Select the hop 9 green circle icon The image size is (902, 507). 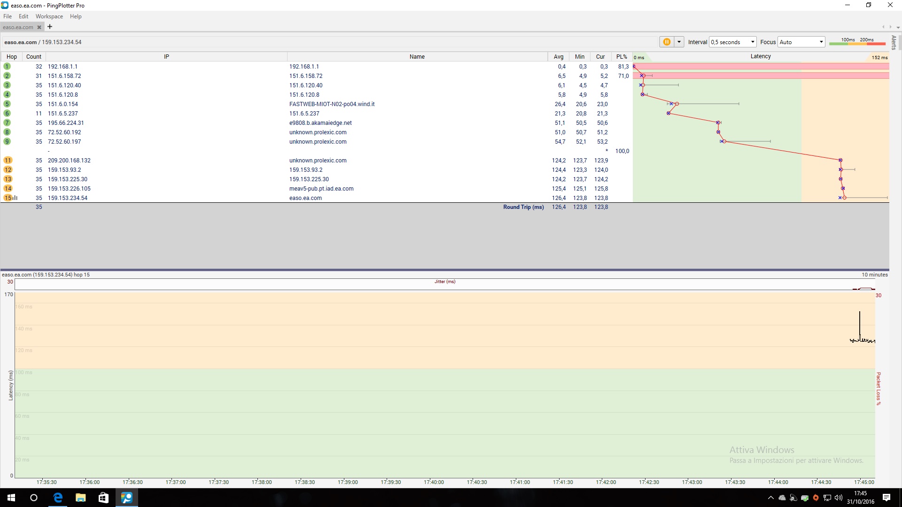[x=7, y=142]
